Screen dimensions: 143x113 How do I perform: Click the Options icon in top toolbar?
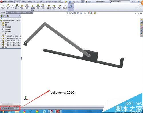click(89, 2)
